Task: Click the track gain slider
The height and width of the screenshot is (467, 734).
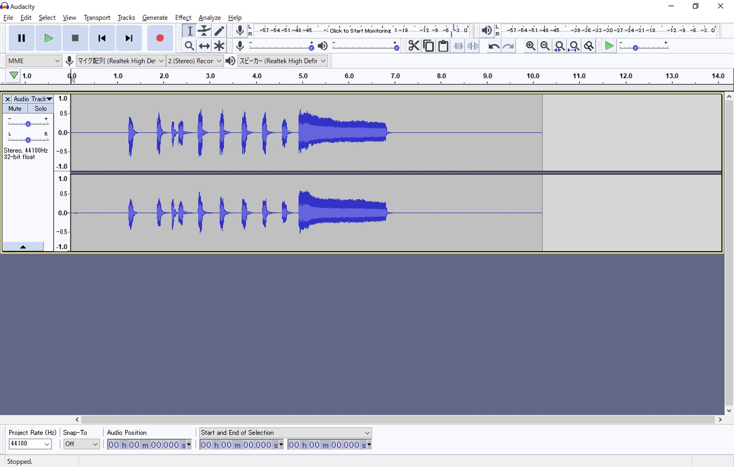Action: pyautogui.click(x=28, y=124)
